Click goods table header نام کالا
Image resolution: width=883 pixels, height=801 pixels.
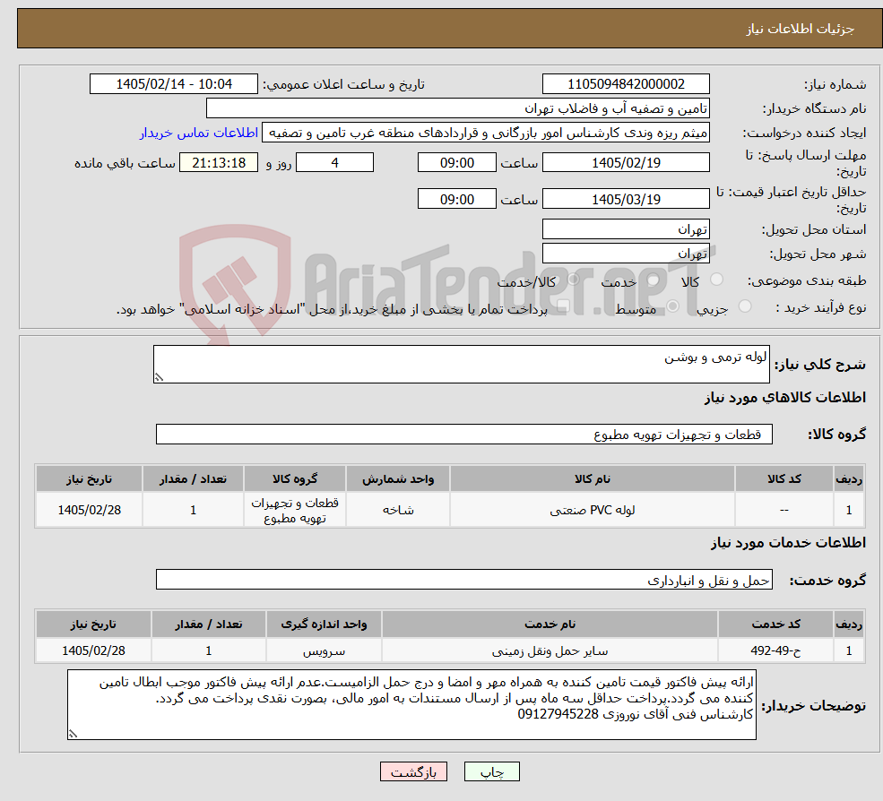point(593,479)
